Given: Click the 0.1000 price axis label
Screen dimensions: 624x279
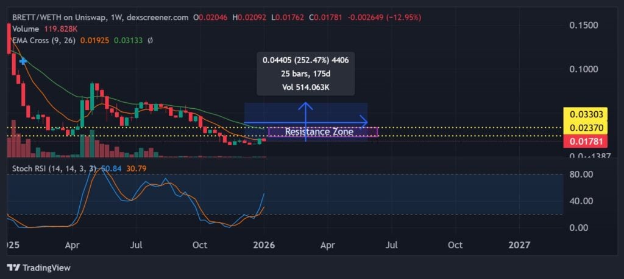Looking at the screenshot, I should pos(583,69).
